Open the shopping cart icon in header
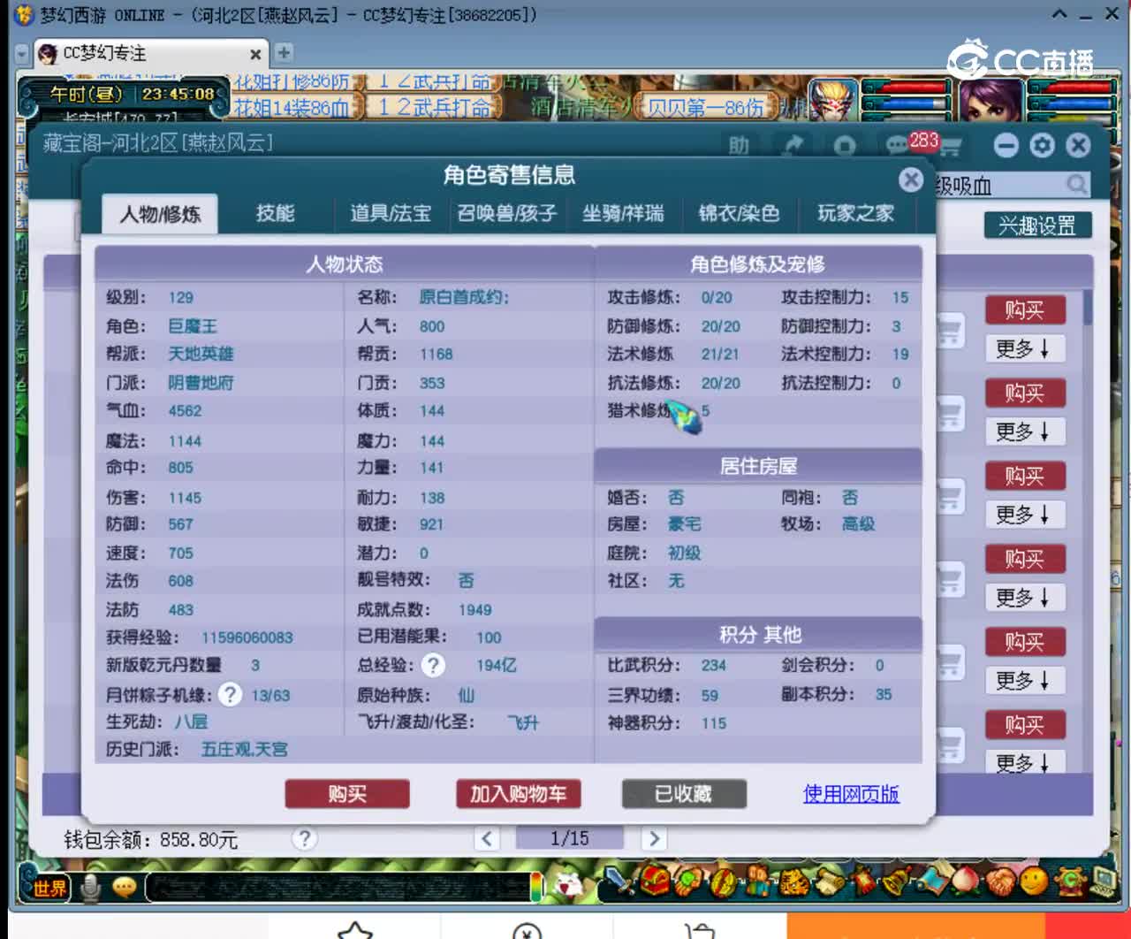Screen dimensions: 1131x939 [x=950, y=147]
